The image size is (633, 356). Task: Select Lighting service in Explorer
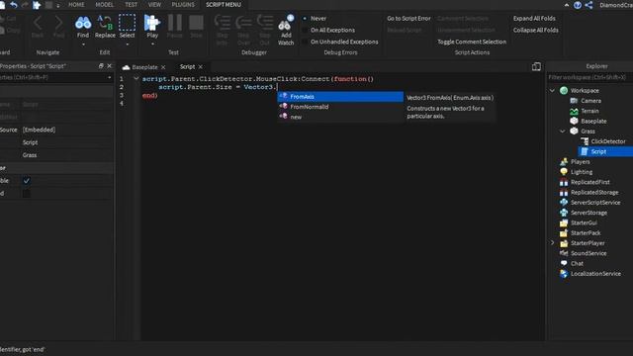tap(582, 172)
